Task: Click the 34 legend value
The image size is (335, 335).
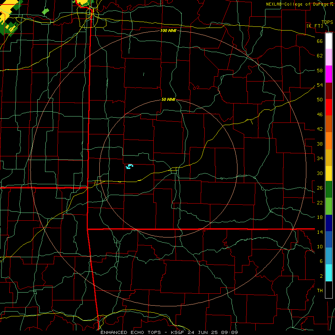Action: 320,158
